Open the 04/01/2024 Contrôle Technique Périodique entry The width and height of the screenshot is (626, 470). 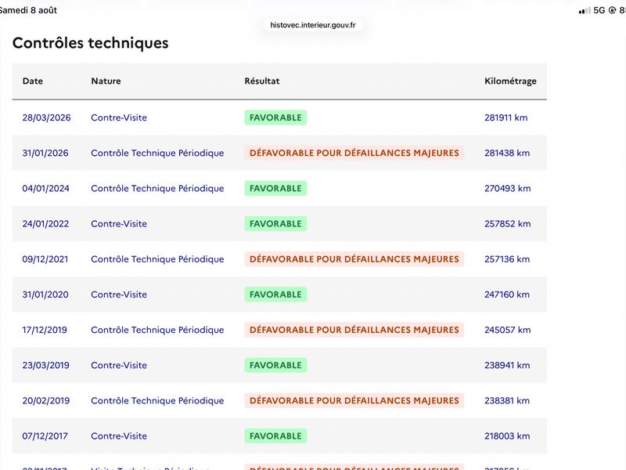(x=157, y=188)
